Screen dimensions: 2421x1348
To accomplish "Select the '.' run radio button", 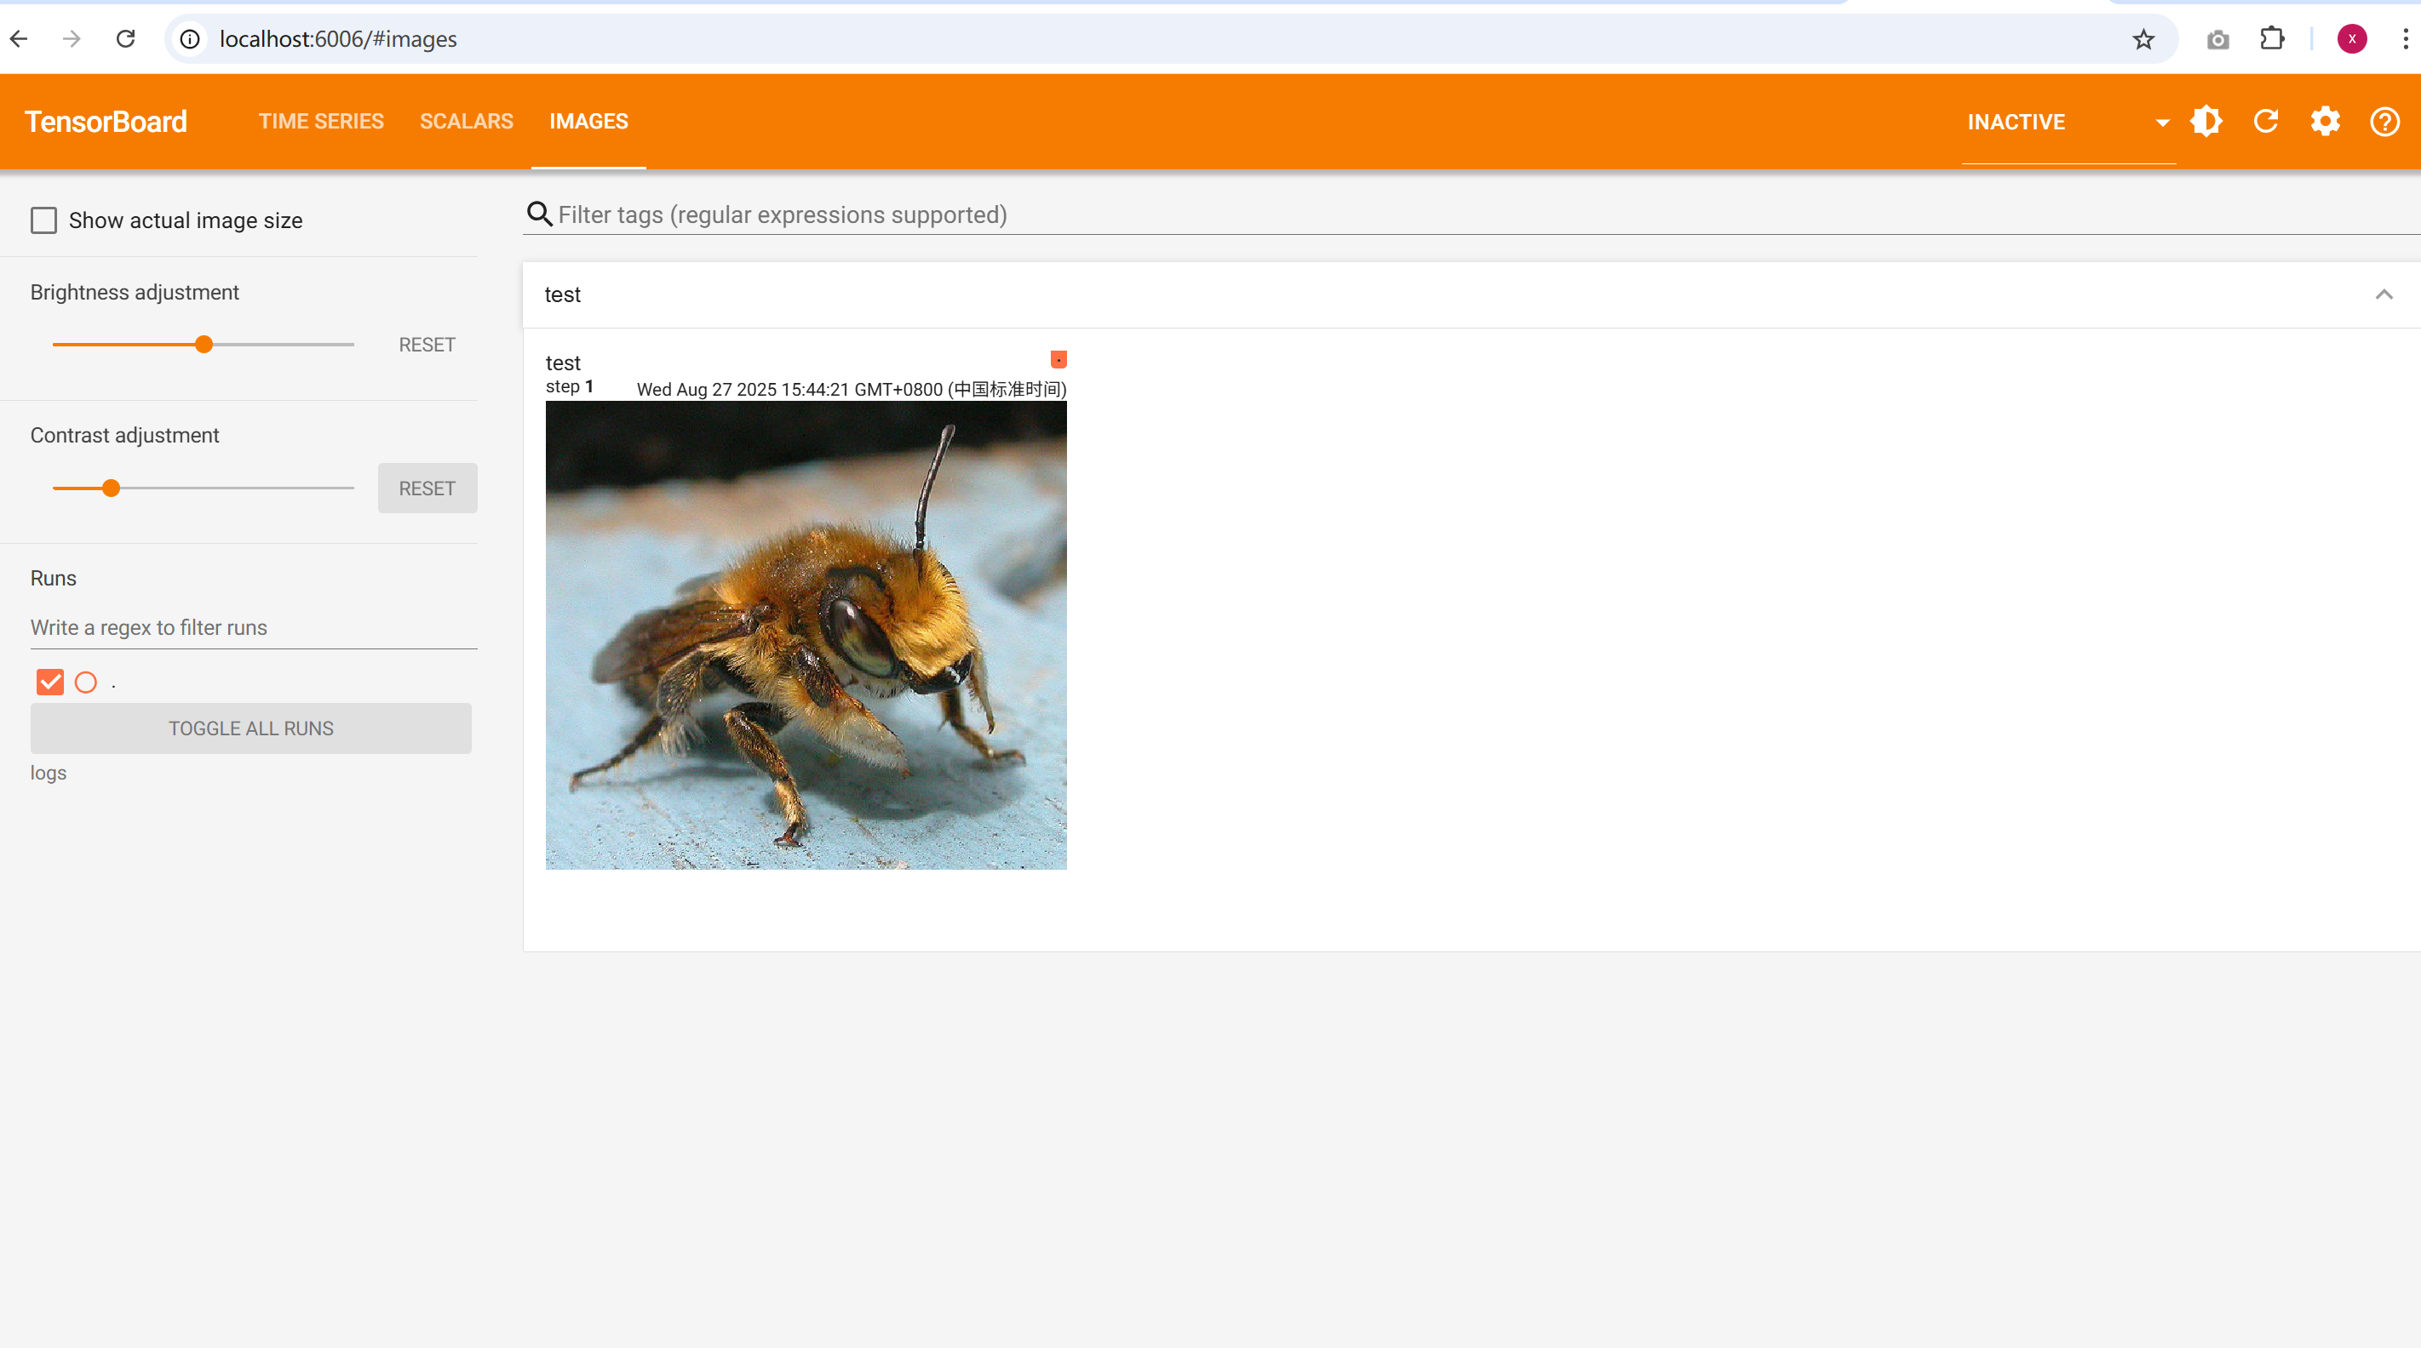I will (x=85, y=682).
